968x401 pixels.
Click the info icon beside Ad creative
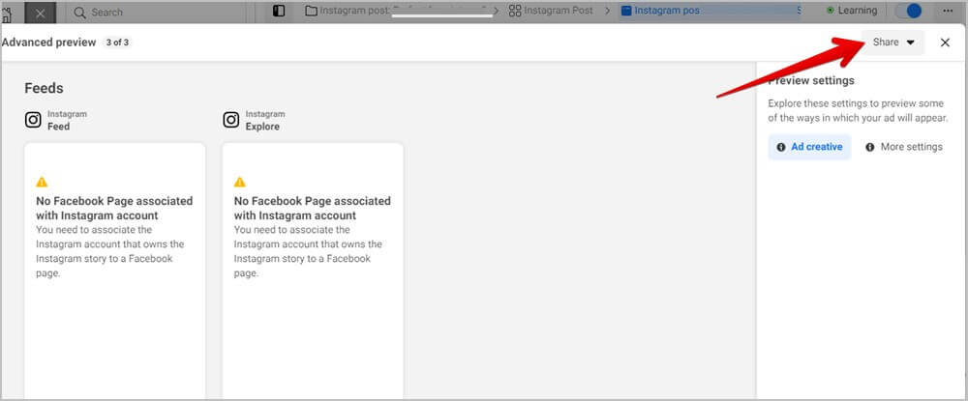pyautogui.click(x=781, y=147)
